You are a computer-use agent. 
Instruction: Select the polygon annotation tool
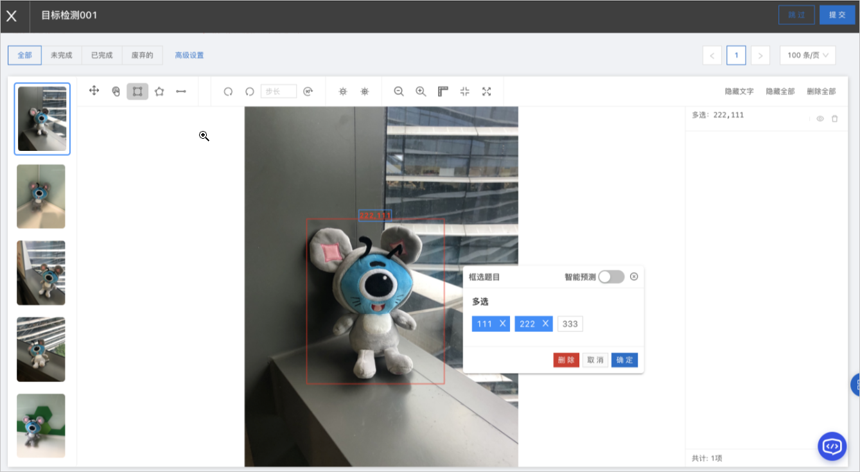(x=159, y=91)
